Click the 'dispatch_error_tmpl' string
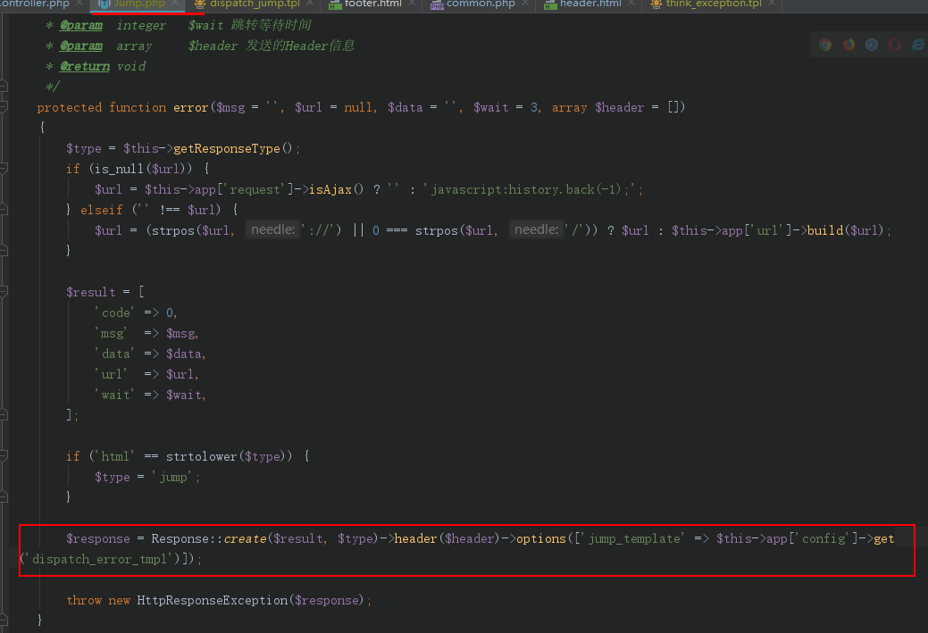928x633 pixels. tap(99, 559)
